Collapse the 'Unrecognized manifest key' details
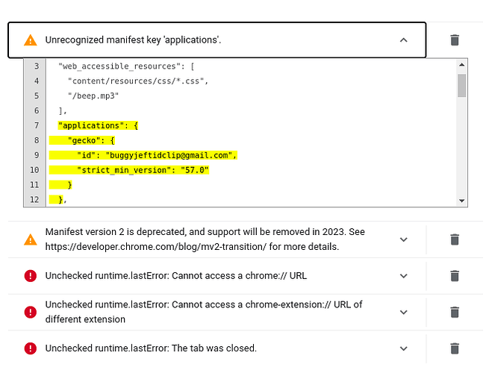 tap(404, 40)
